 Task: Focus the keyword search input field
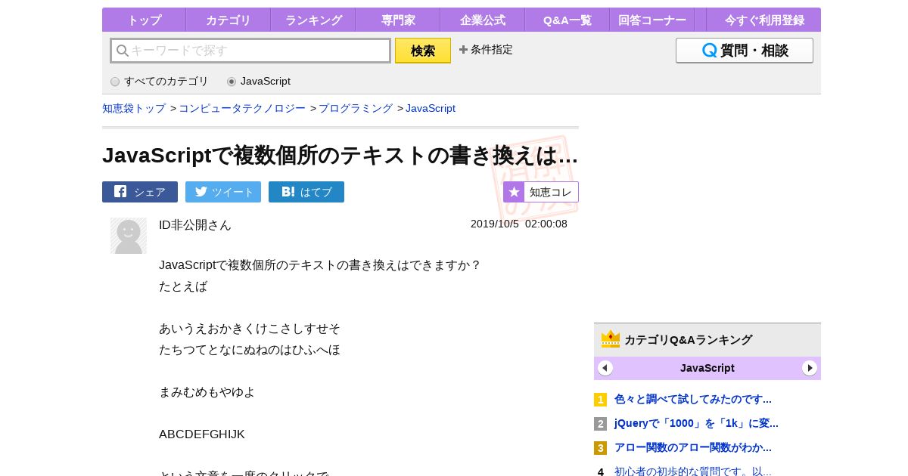tap(250, 51)
